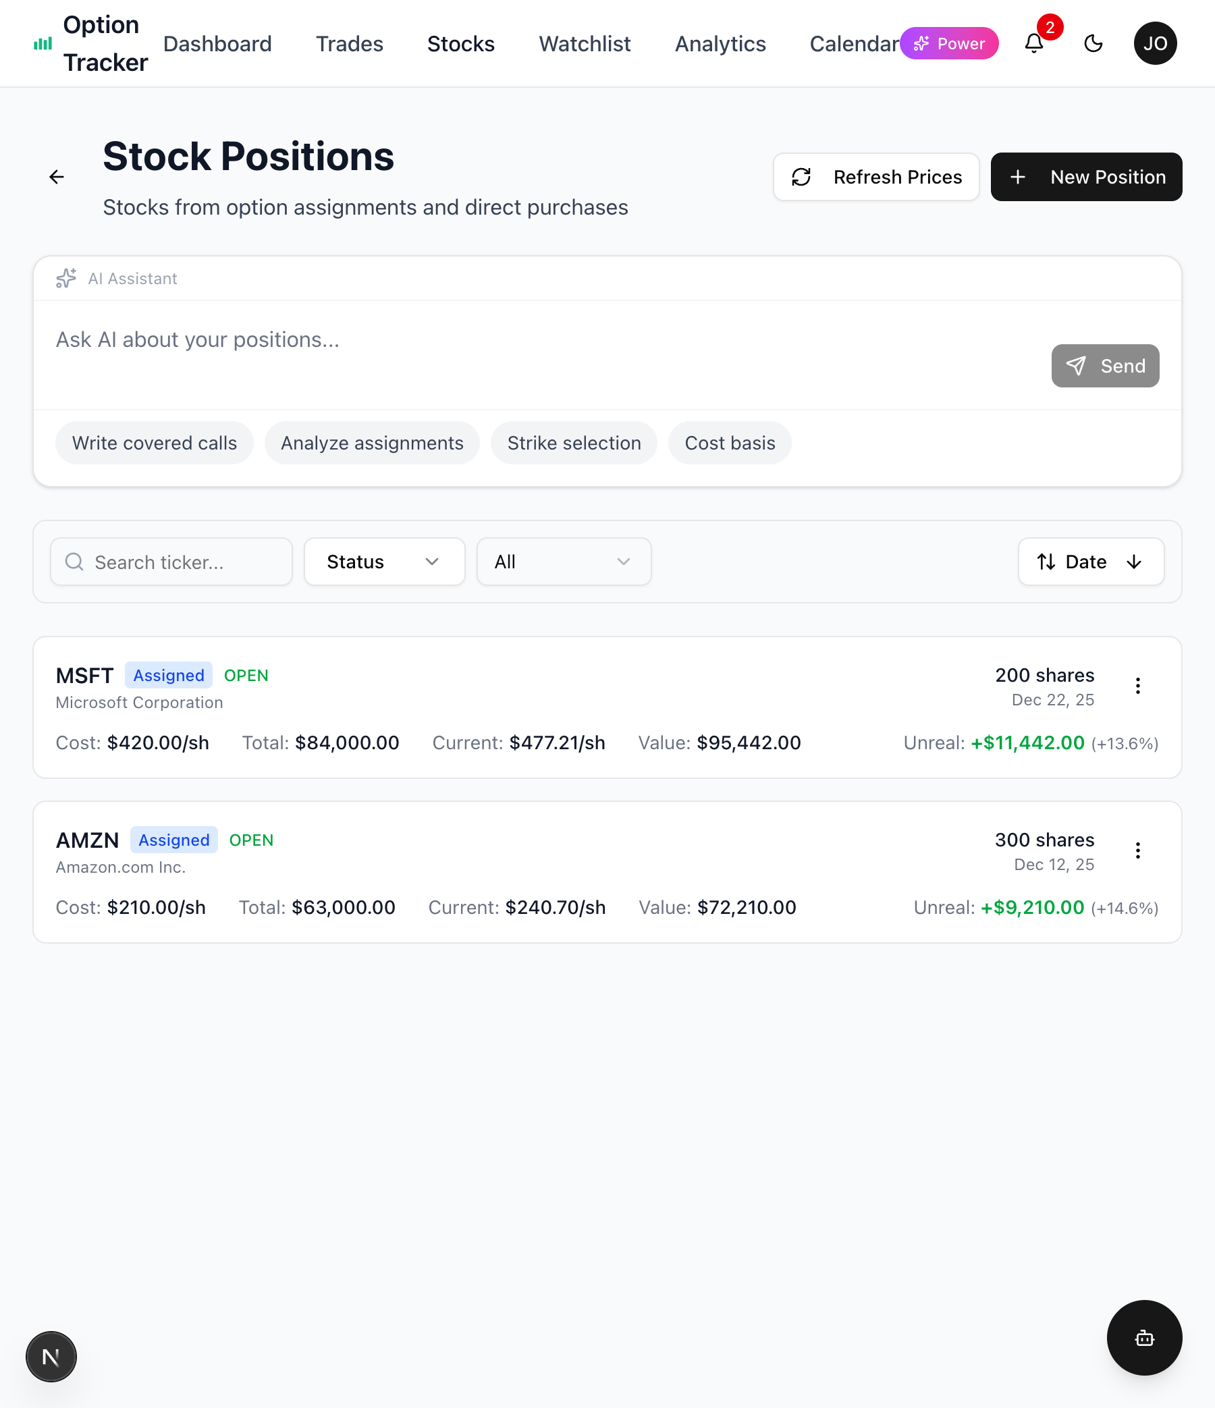The height and width of the screenshot is (1408, 1215).
Task: Open the search magnifier in ticker search
Action: (x=75, y=562)
